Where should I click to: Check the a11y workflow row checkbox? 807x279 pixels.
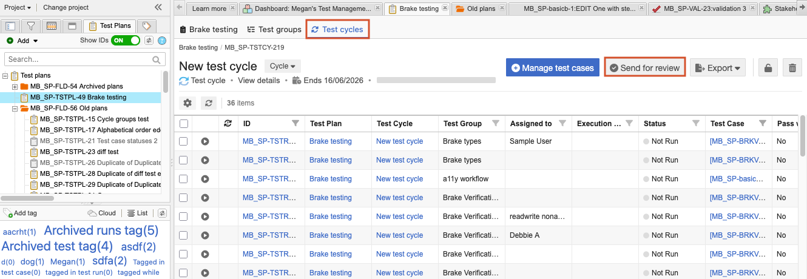tap(184, 179)
